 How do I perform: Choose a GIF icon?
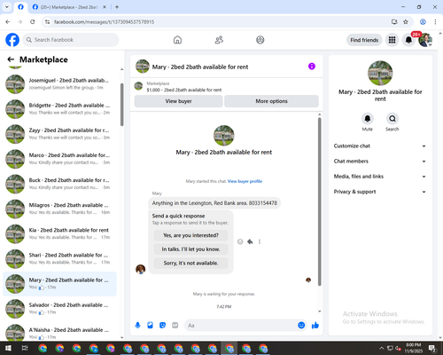click(175, 326)
